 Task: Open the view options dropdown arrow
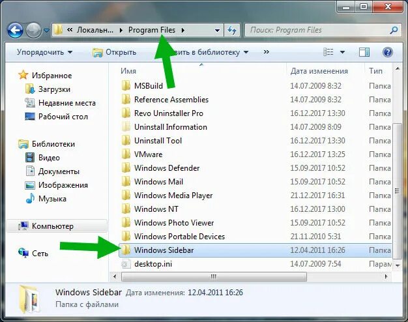click(342, 52)
